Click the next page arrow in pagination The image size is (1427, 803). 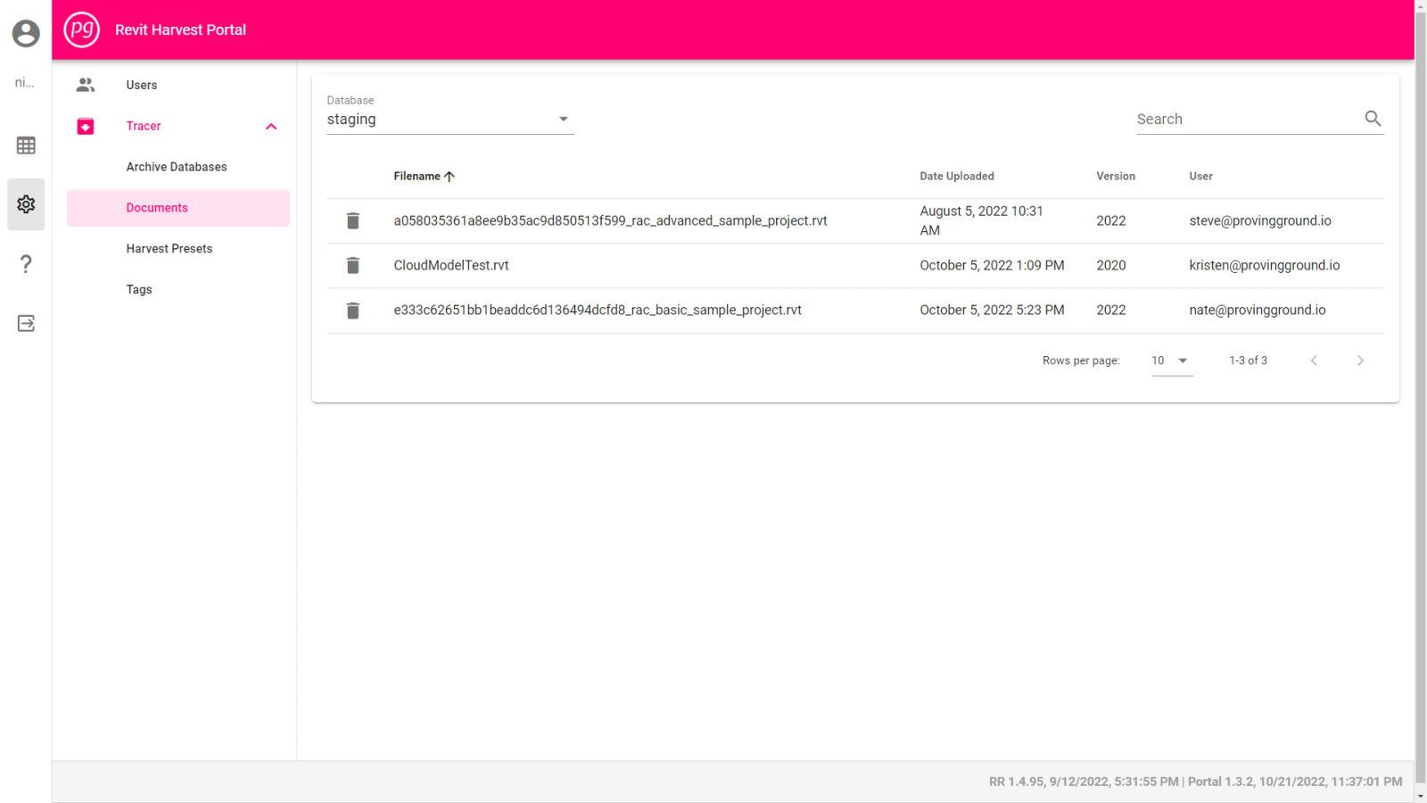pos(1360,360)
